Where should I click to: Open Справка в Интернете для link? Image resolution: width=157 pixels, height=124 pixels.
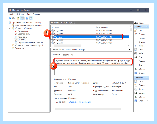[80, 102]
